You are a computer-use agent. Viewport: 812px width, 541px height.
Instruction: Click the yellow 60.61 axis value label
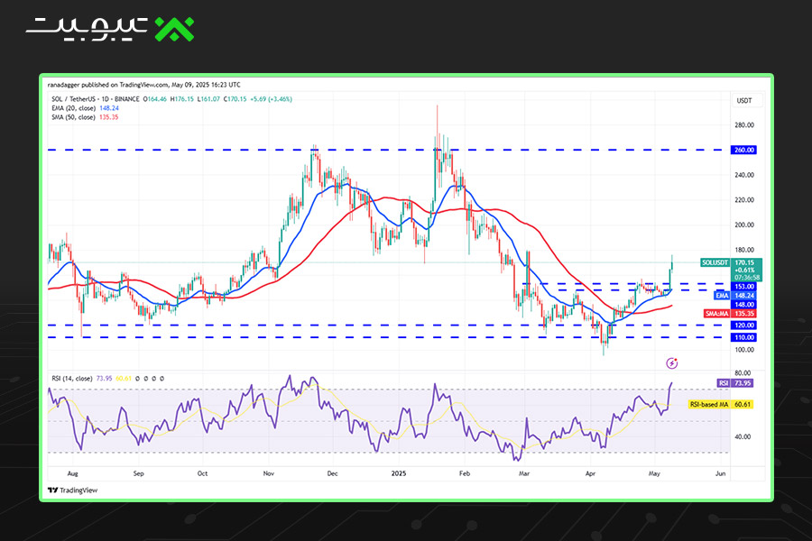(x=743, y=404)
